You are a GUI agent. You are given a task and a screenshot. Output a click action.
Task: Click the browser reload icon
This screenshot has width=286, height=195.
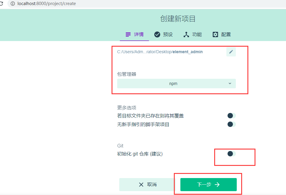point(1,4)
